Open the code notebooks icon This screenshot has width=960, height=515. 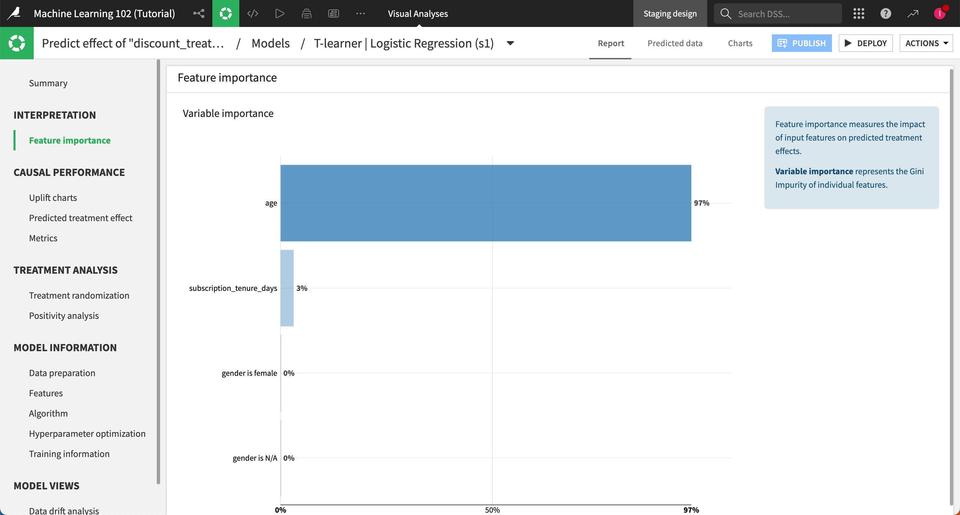coord(253,13)
